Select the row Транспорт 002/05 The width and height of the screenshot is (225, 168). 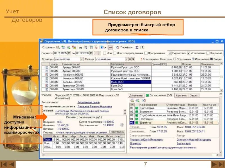tap(130, 89)
